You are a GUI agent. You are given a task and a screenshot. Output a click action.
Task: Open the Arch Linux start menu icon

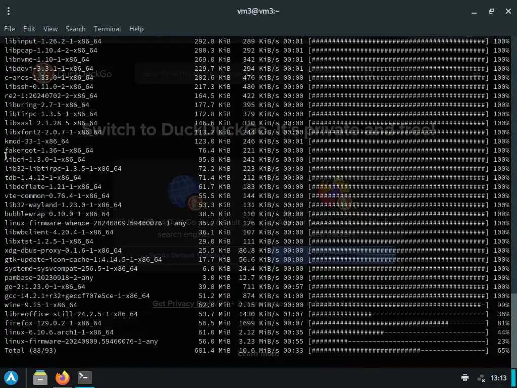(11, 377)
